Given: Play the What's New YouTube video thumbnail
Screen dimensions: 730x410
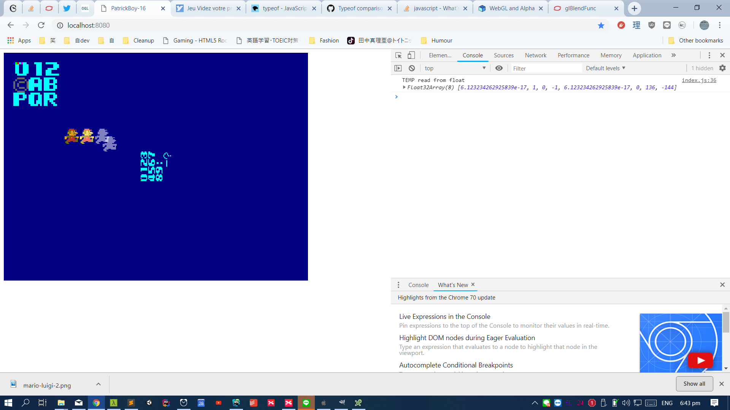Looking at the screenshot, I should 700,360.
